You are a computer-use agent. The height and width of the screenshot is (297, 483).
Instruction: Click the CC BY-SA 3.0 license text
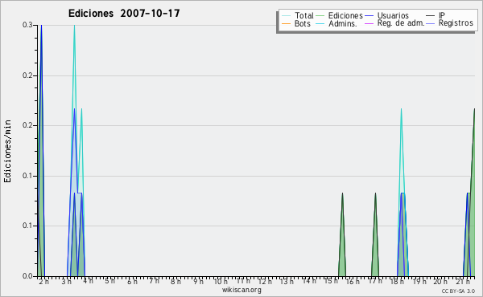coord(458,291)
